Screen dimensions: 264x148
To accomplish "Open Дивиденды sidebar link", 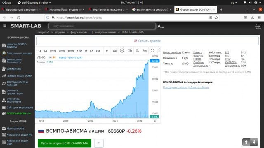I will (x=14, y=69).
